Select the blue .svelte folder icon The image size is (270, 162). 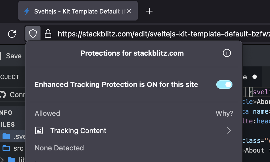tap(6, 136)
